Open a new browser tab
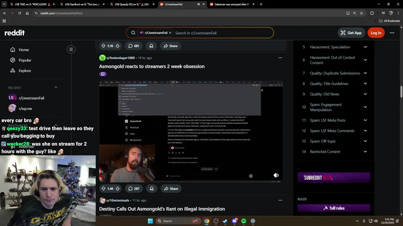 [261, 4]
